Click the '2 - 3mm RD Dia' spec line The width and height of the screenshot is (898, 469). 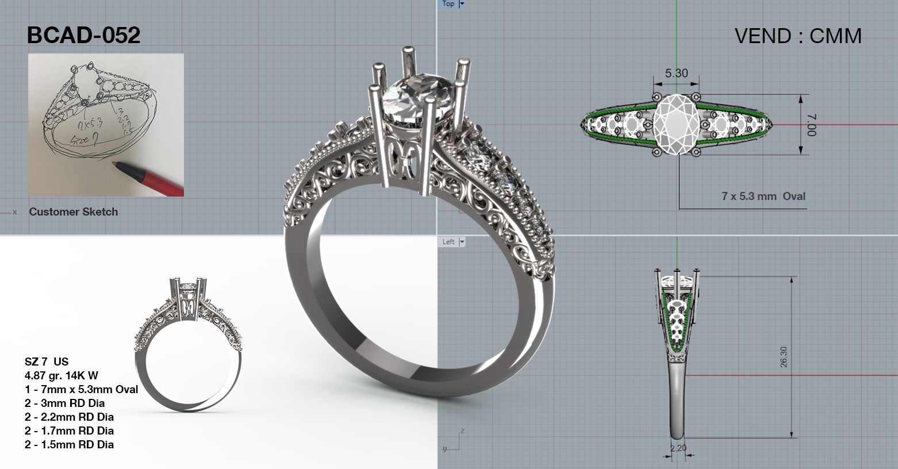[64, 403]
